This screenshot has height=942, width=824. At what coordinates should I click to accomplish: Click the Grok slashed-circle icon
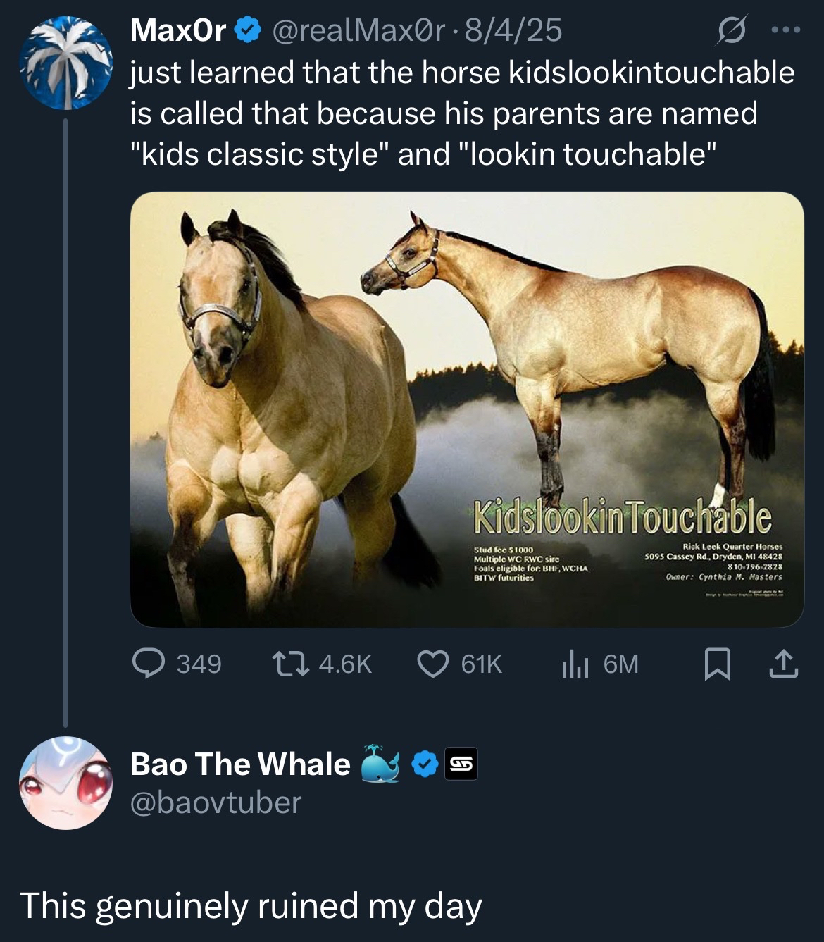coord(731,30)
